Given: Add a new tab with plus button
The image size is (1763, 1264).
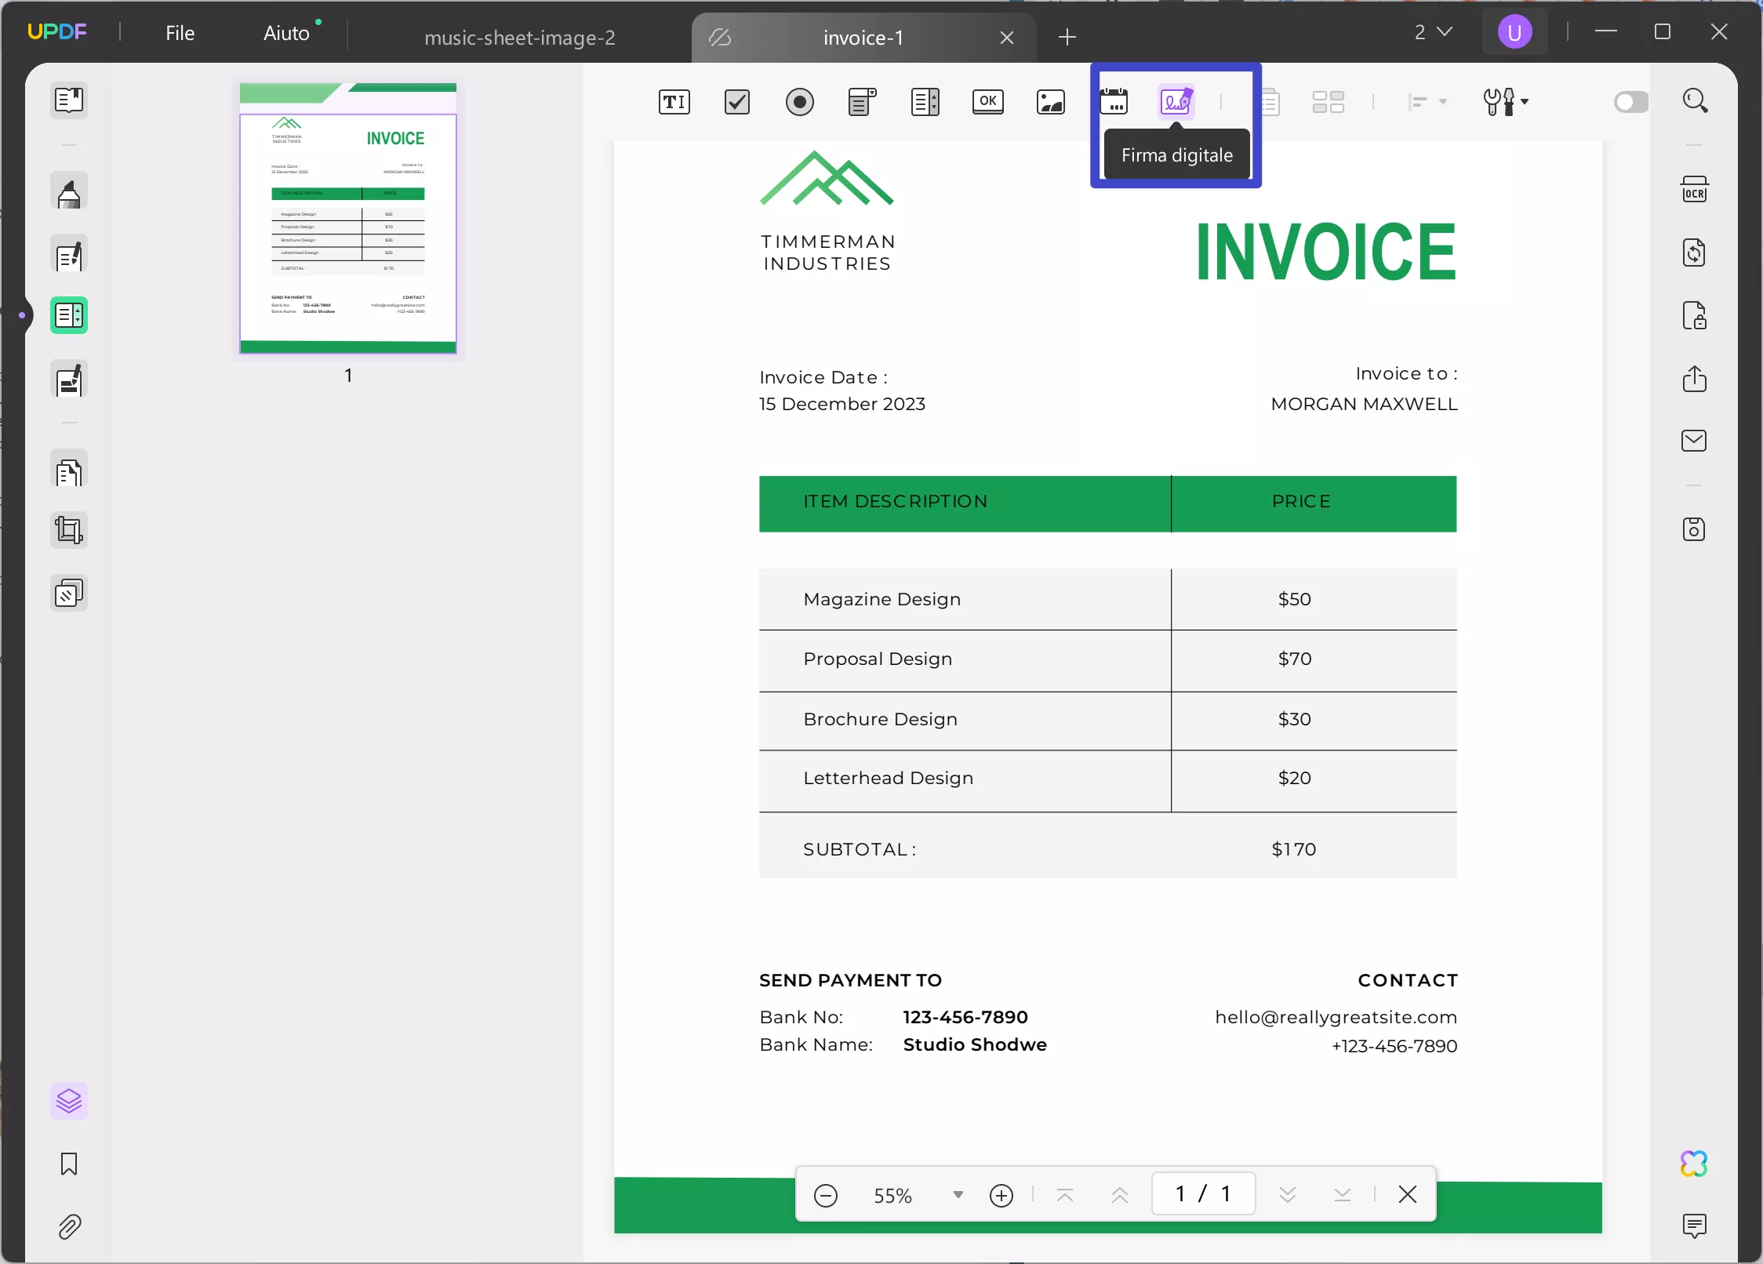Looking at the screenshot, I should (x=1067, y=37).
